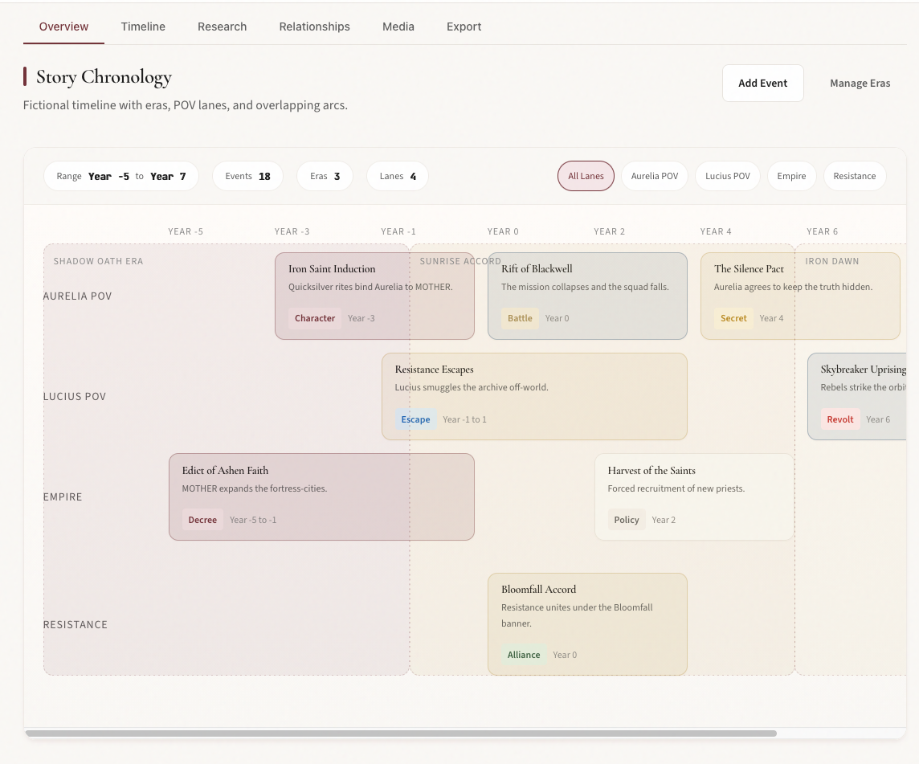Screen dimensions: 919x764
Task: Click the Decree tag on Edict of Ashen Faith
Action: coord(202,520)
